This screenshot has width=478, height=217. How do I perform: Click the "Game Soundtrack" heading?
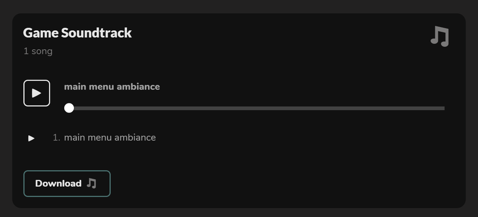click(78, 33)
